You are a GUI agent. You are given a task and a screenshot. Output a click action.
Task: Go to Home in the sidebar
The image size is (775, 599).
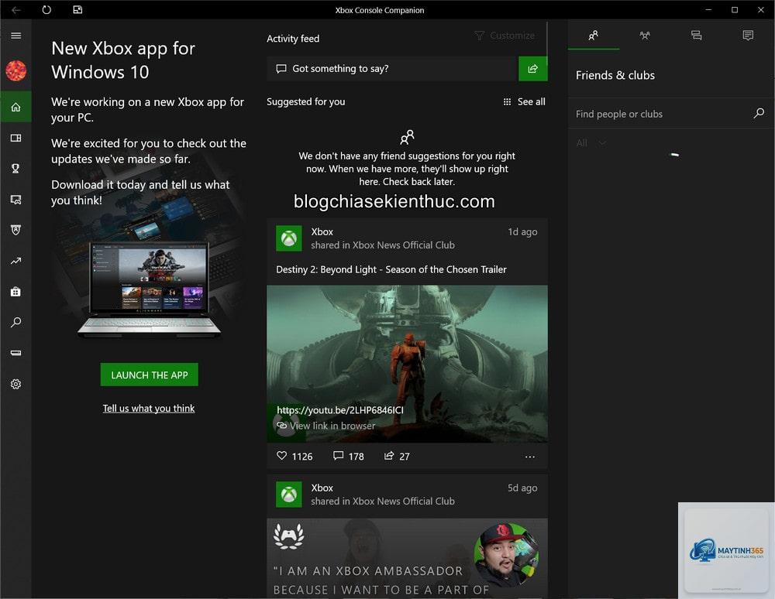[15, 107]
